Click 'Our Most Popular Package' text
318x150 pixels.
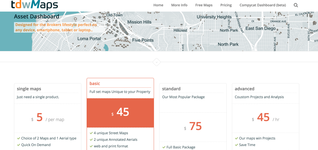(x=183, y=97)
